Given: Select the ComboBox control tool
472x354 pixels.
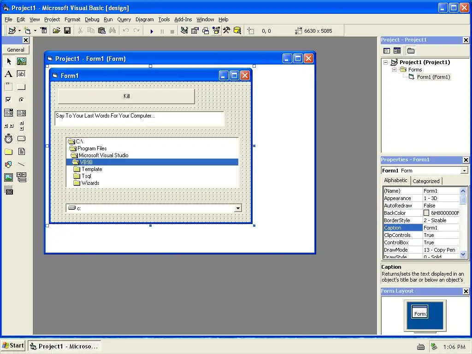Looking at the screenshot, I should click(x=9, y=113).
